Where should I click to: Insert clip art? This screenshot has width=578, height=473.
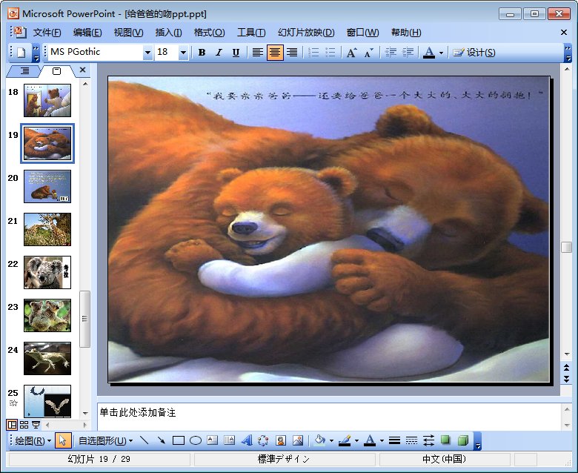pyautogui.click(x=281, y=440)
